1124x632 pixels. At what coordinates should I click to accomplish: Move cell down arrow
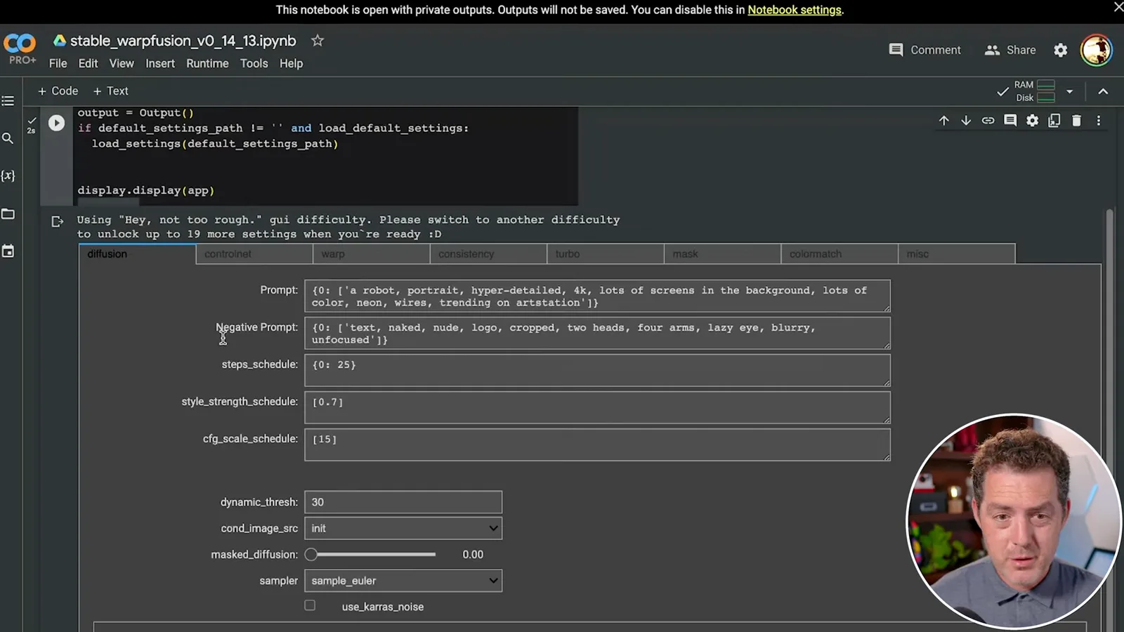pos(966,121)
